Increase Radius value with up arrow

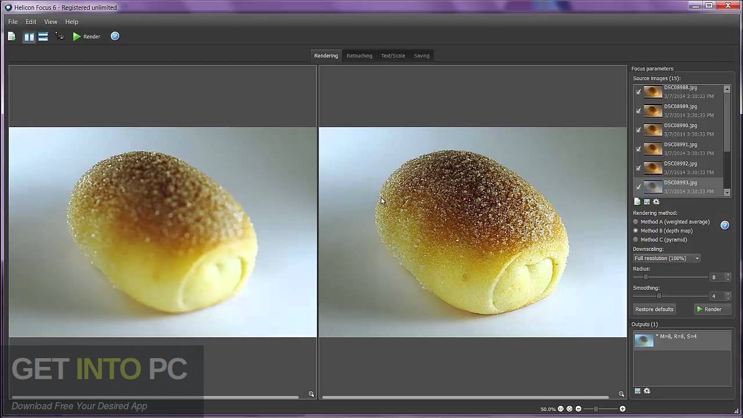[x=727, y=275]
